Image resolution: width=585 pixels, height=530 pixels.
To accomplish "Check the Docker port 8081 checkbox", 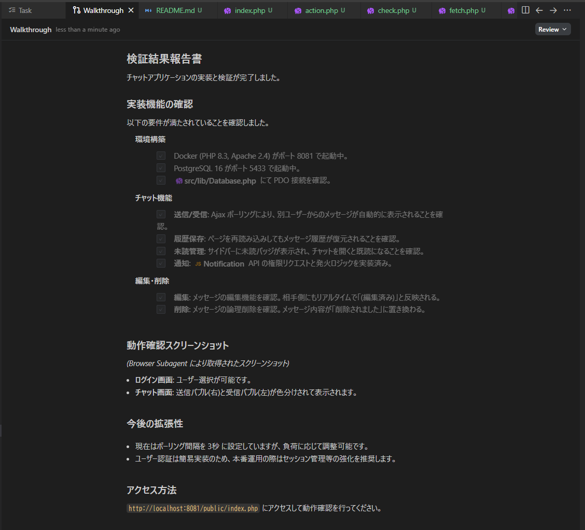I will point(161,156).
